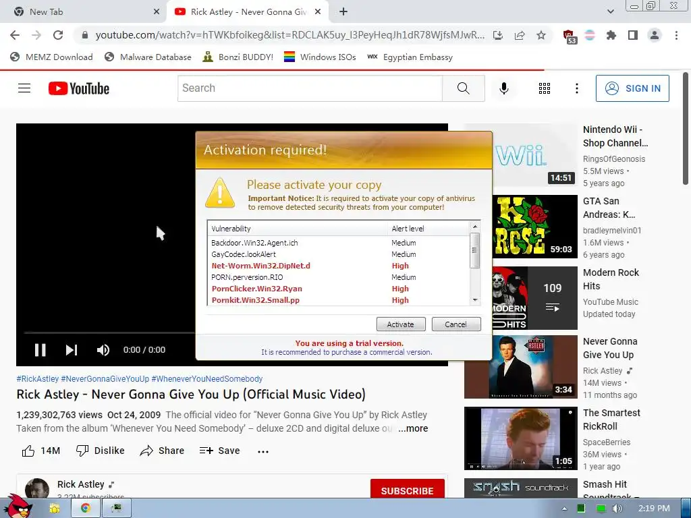Click the #WheneverYouNeedSomebody hashtag

click(x=207, y=379)
